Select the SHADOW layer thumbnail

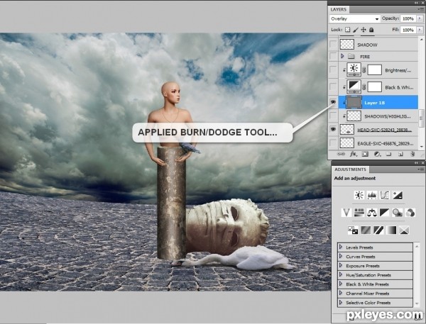(347, 44)
